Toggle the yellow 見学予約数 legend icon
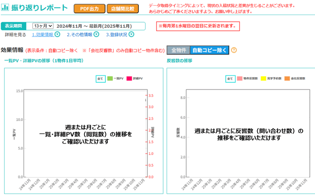 tap(263, 79)
